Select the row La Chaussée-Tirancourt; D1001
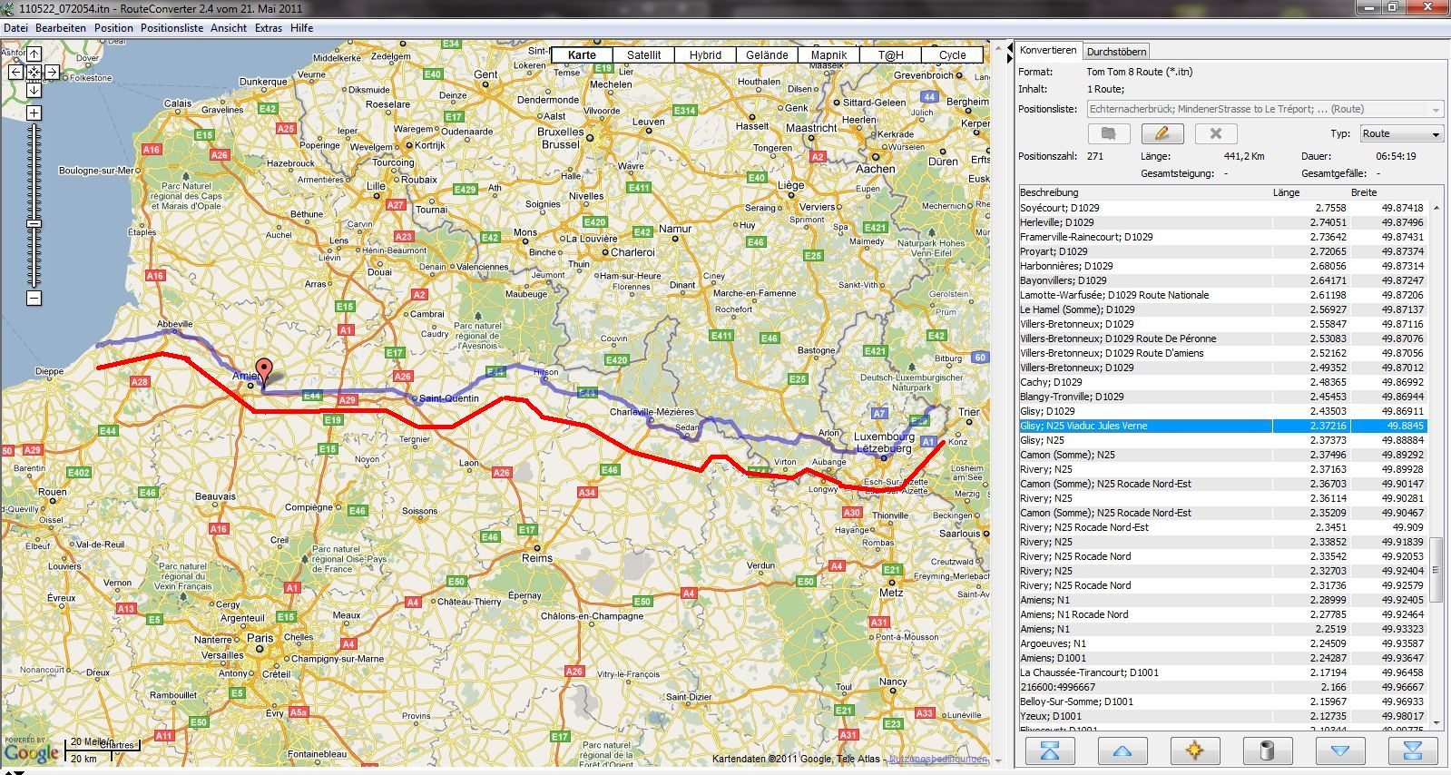The height and width of the screenshot is (775, 1451). coord(1223,672)
